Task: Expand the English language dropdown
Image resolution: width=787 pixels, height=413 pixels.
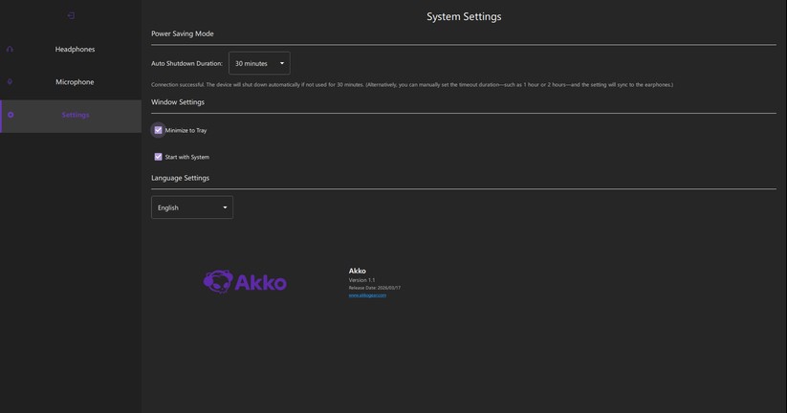Action: click(x=192, y=207)
